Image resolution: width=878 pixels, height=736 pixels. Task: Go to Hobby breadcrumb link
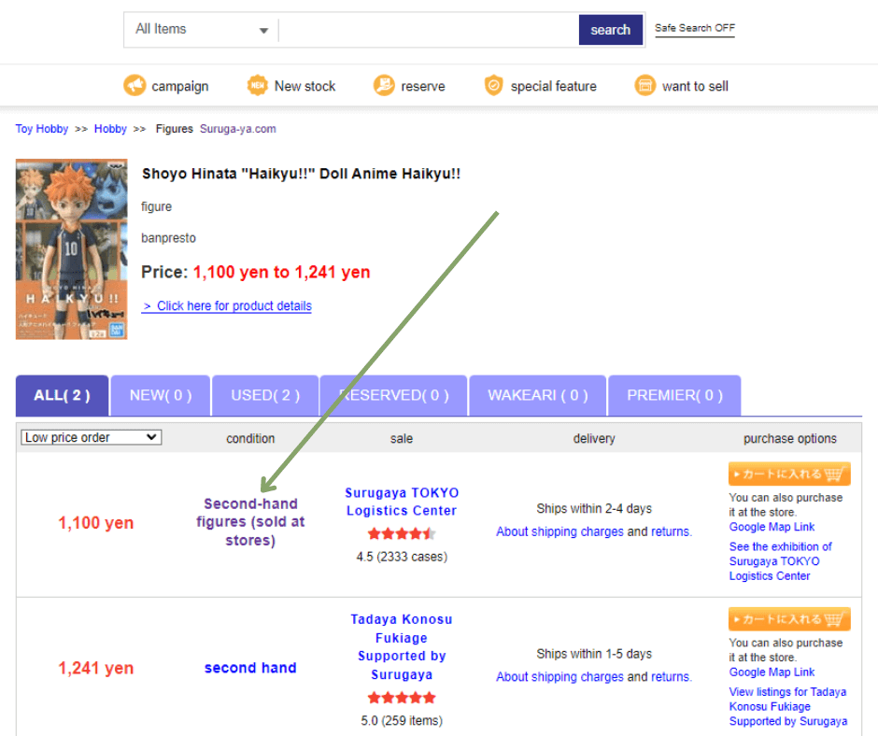coord(110,129)
